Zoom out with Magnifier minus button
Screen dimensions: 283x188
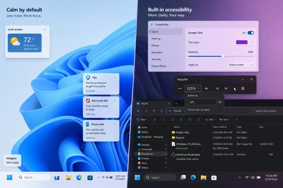pyautogui.click(x=180, y=88)
